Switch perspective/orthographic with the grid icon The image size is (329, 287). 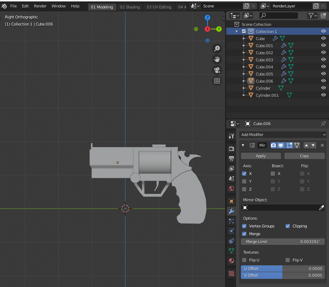tap(217, 81)
